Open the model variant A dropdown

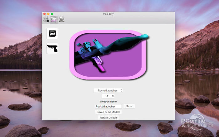click(x=108, y=96)
